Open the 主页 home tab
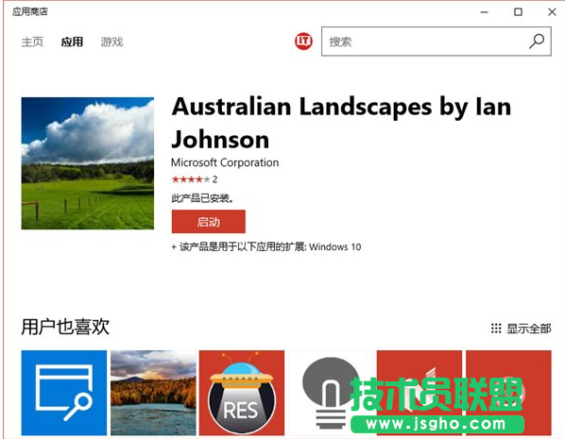 pos(32,42)
